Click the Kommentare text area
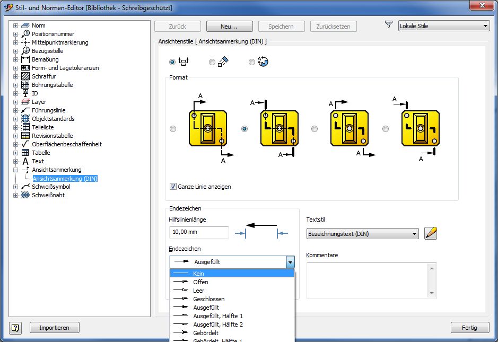The image size is (498, 342). pyautogui.click(x=367, y=280)
